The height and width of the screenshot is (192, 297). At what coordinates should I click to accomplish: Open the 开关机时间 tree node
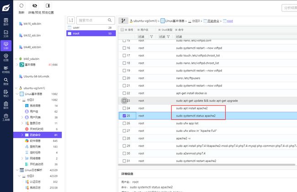tap(37, 129)
